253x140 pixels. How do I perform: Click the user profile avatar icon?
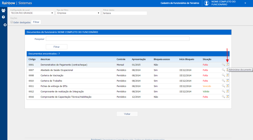tap(207, 3)
